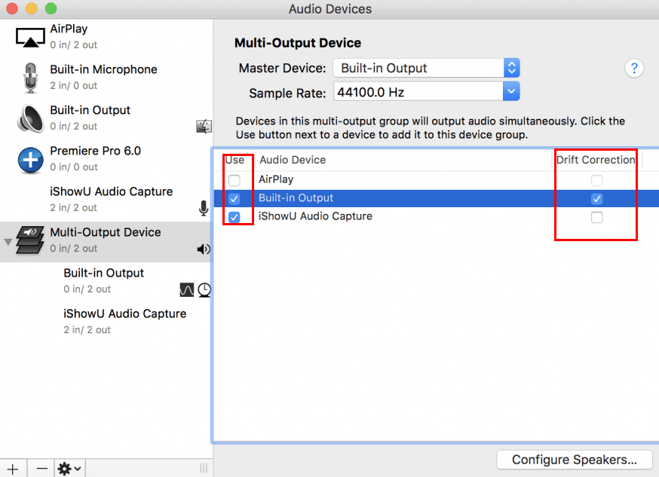Click the Built-in Output speaker icon
Screen dimensions: 659x477
(x=30, y=118)
